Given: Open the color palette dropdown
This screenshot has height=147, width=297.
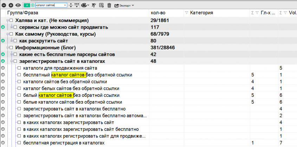Looking at the screenshot, I should 88,6.
